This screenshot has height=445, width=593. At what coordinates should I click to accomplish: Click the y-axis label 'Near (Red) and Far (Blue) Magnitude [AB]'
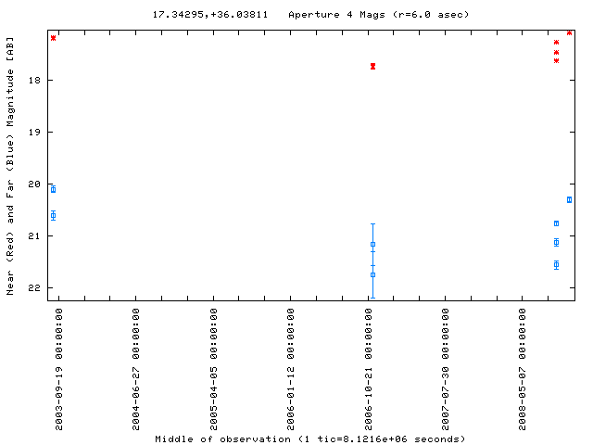tap(10, 166)
